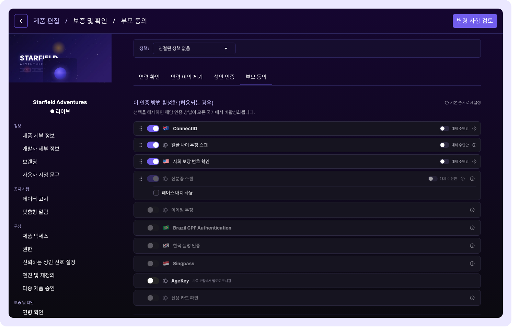Click 보증 및 확인 breadcrumb
The height and width of the screenshot is (335, 520).
point(90,21)
